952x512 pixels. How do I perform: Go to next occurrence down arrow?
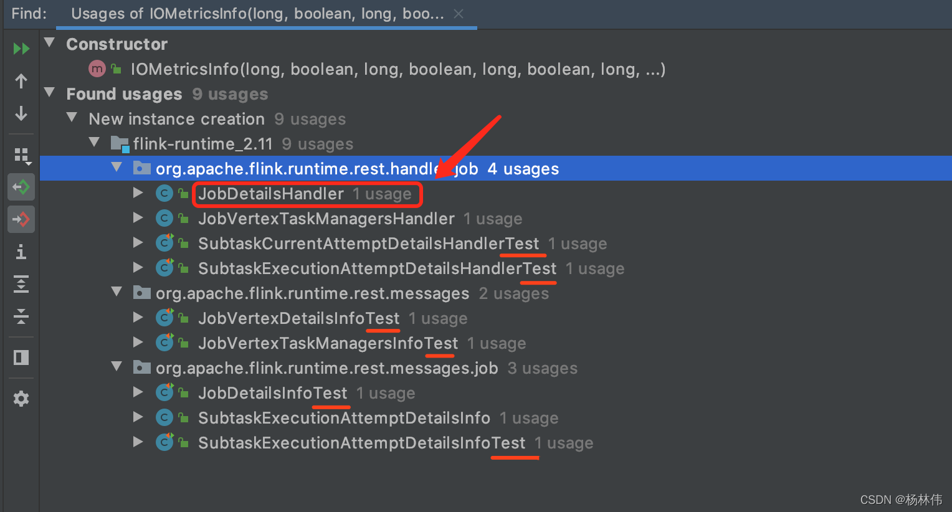pos(21,113)
